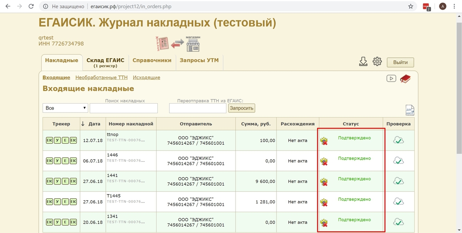Click invoice number 1446
Viewport: 462px width, 233px height.
tap(112, 155)
